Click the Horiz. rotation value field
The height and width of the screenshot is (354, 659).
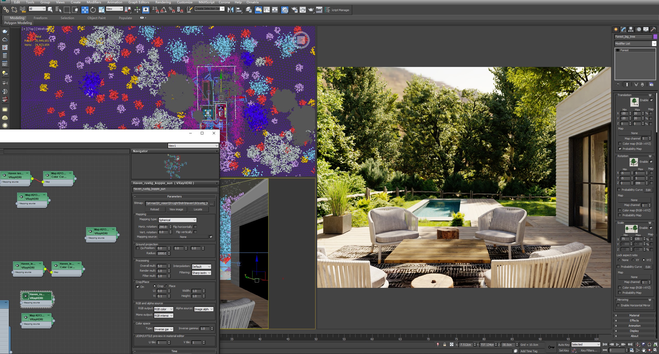click(x=163, y=227)
